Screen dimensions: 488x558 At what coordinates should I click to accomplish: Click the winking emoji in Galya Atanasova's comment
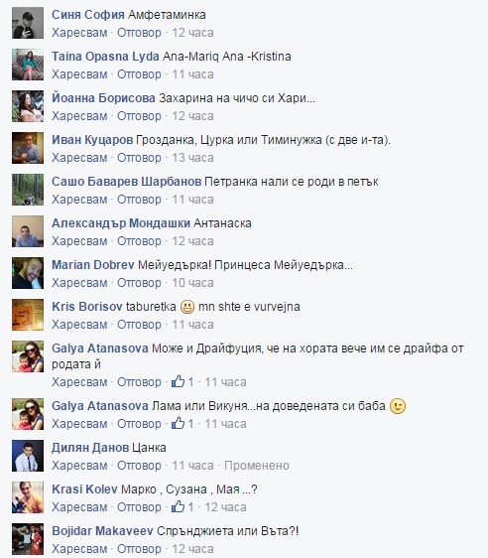[398, 406]
